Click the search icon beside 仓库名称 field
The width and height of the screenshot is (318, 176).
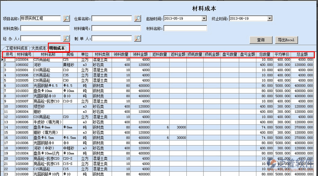point(138,18)
